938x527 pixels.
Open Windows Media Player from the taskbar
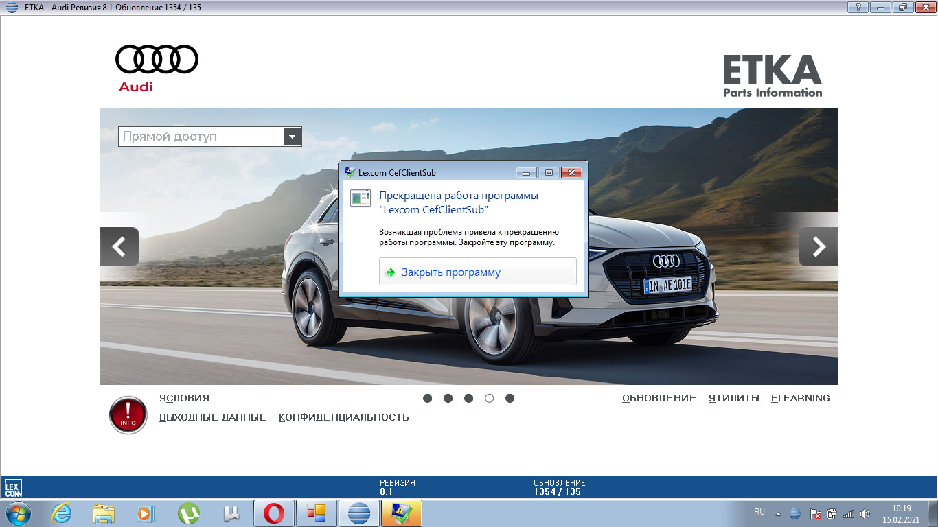click(146, 513)
